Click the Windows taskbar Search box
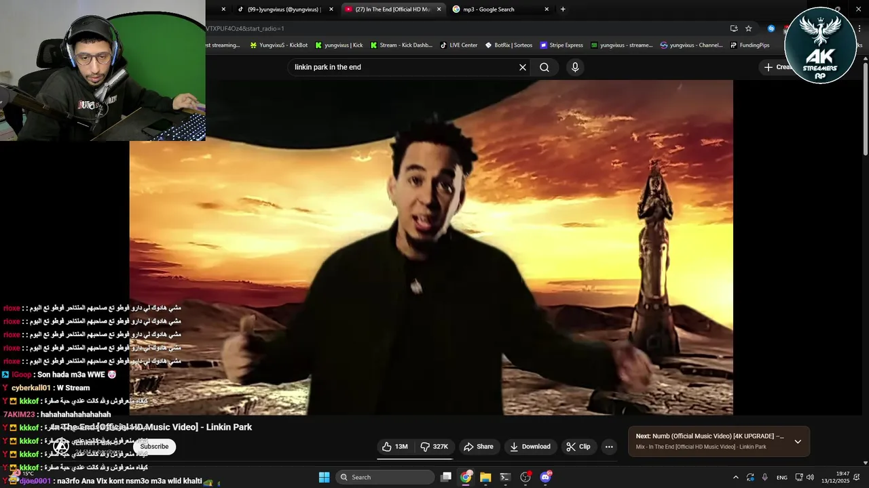The image size is (869, 488). tap(385, 477)
